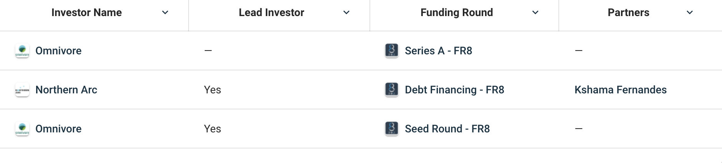
Task: Click the Northern Arc logo icon
Action: [x=22, y=90]
